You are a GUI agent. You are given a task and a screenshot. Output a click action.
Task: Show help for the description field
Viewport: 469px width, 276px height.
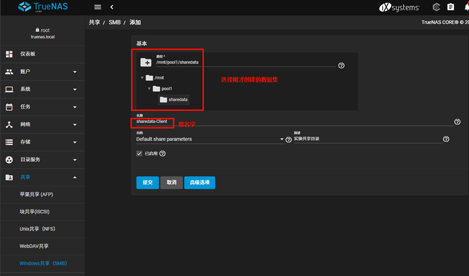446,139
